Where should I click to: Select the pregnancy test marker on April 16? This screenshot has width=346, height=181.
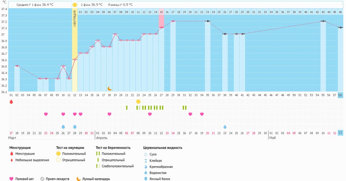tap(184, 108)
